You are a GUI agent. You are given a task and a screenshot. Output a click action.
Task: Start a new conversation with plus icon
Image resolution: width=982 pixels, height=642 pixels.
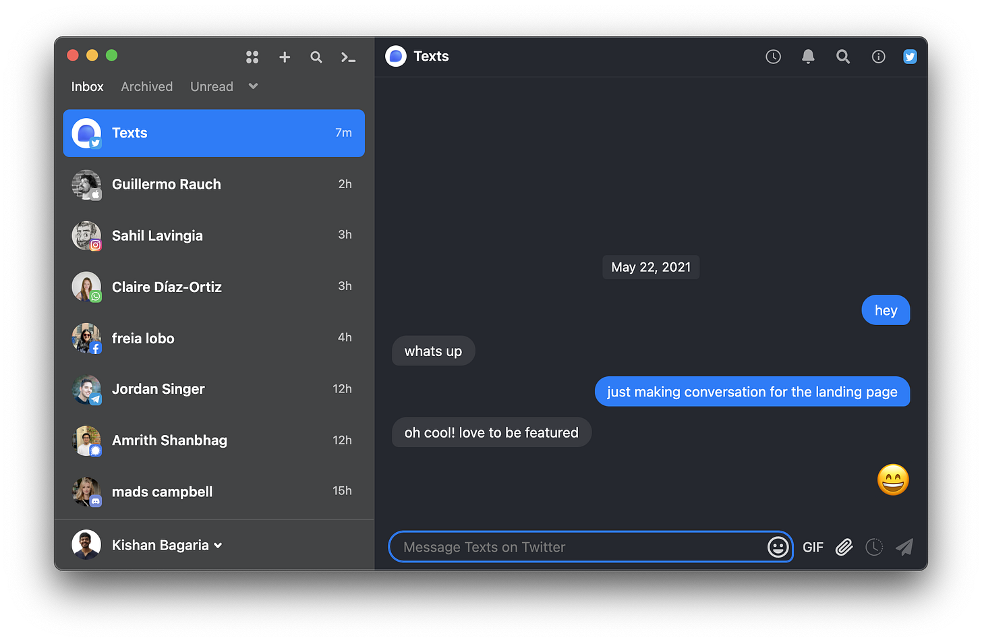(285, 57)
